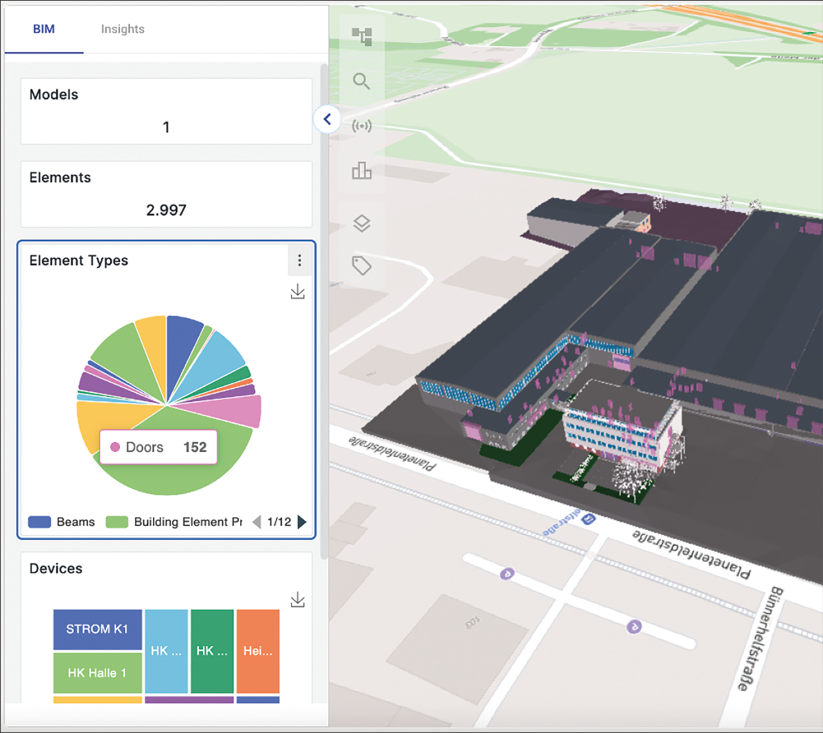This screenshot has height=733, width=823.
Task: Click the pink Doors color swatch
Action: tap(115, 447)
